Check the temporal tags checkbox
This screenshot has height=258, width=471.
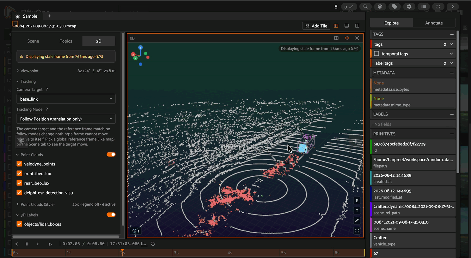pos(376,54)
